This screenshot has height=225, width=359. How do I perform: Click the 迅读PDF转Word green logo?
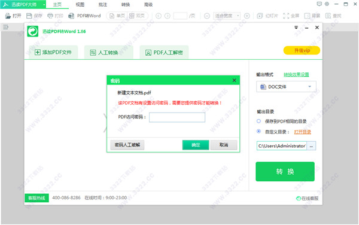32,31
